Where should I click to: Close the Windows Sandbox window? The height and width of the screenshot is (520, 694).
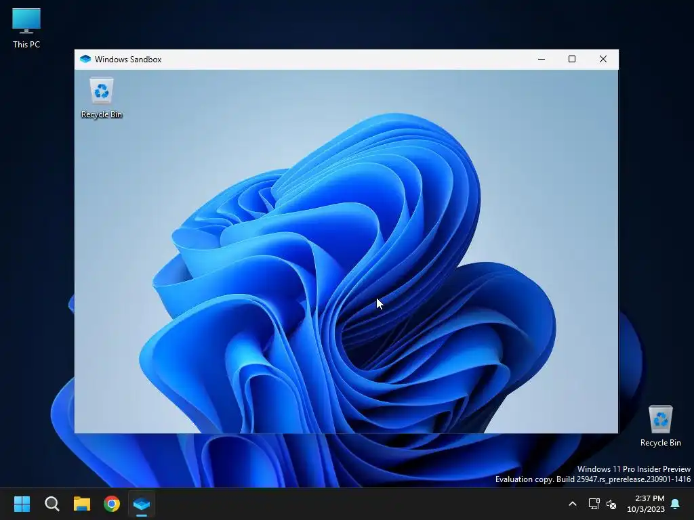(x=603, y=60)
